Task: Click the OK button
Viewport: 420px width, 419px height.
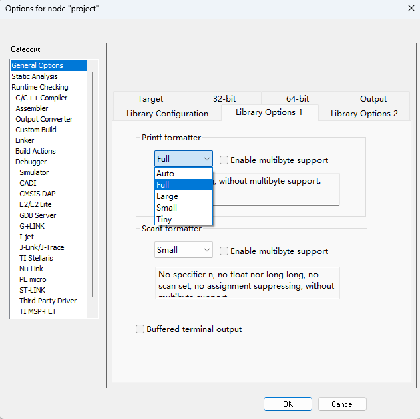Action: pyautogui.click(x=288, y=404)
